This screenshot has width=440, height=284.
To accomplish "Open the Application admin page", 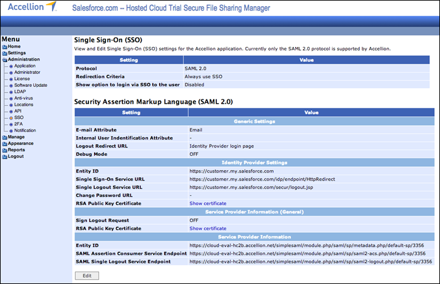I will [x=25, y=66].
